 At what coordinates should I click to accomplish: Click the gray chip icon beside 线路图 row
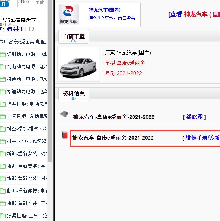[64, 114]
